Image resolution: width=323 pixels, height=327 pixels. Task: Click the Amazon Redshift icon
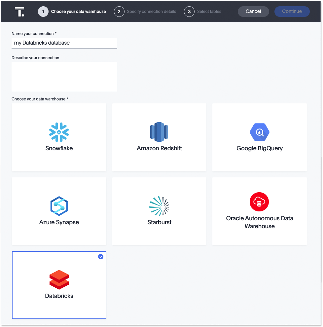(x=159, y=131)
